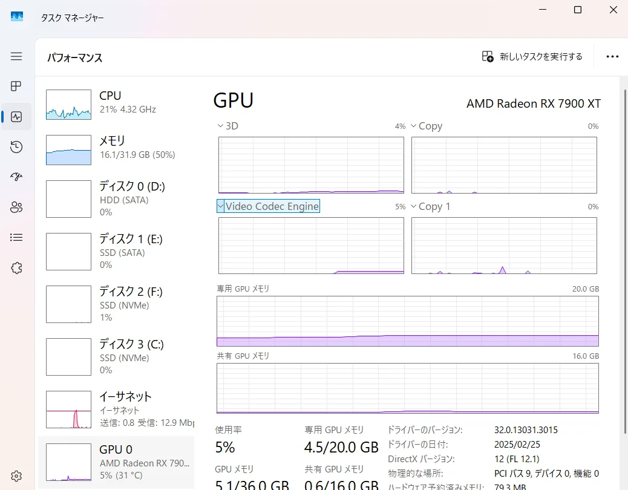Open the Details list icon

tap(16, 238)
